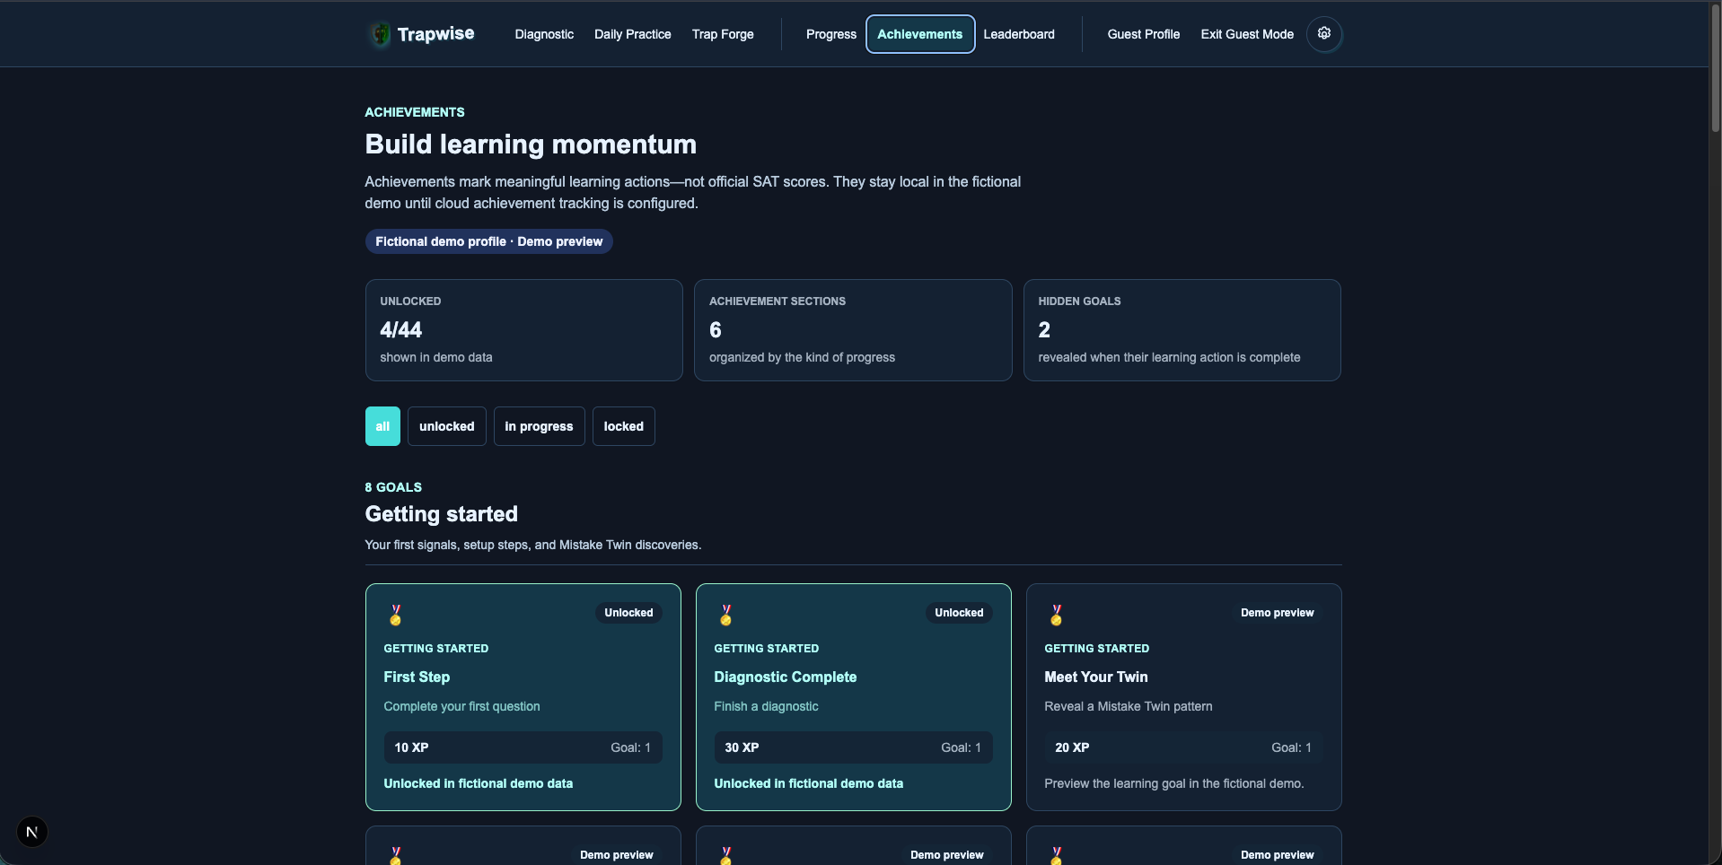Screen dimensions: 1722x865
Task: Filter achievements by 'unlocked'
Action: tap(446, 426)
